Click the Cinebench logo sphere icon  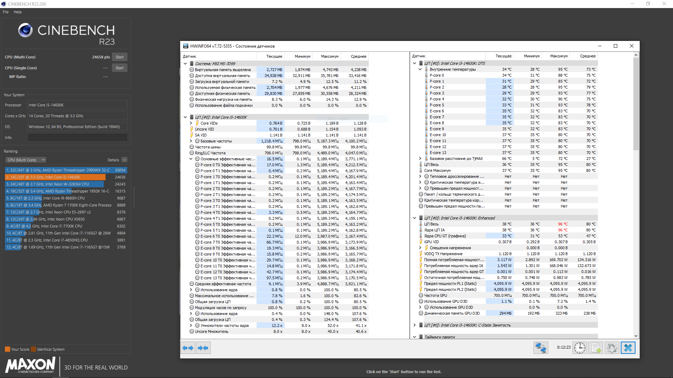click(26, 30)
